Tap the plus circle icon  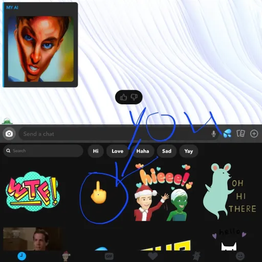pos(254,134)
